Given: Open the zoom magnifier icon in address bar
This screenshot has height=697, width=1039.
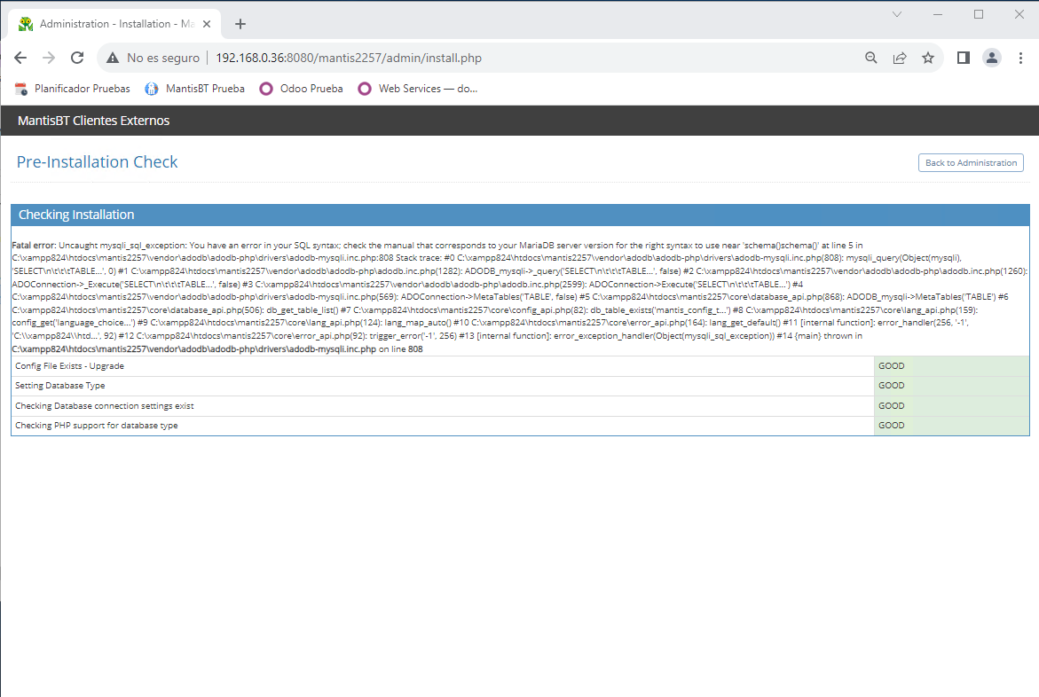Looking at the screenshot, I should tap(871, 58).
